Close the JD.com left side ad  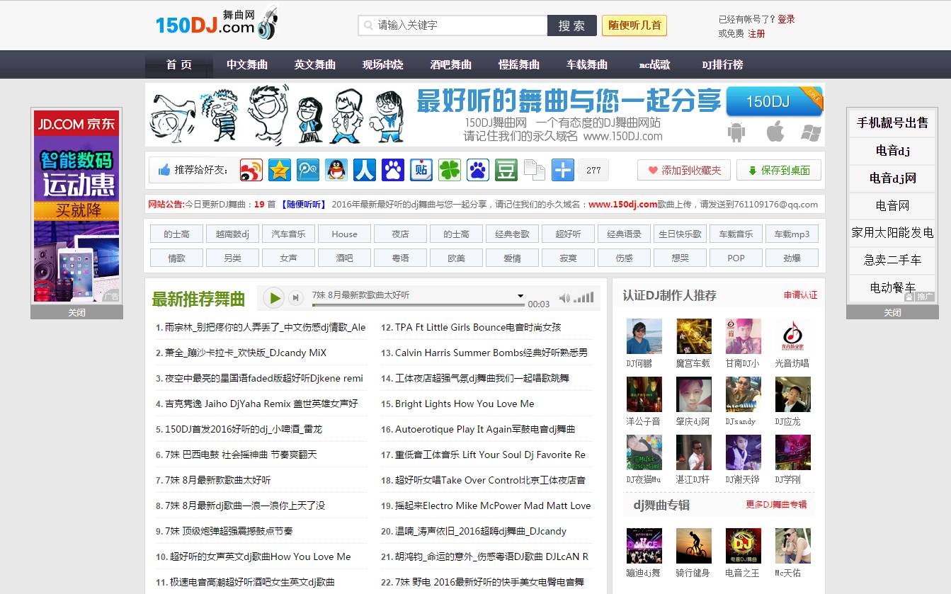click(x=76, y=312)
